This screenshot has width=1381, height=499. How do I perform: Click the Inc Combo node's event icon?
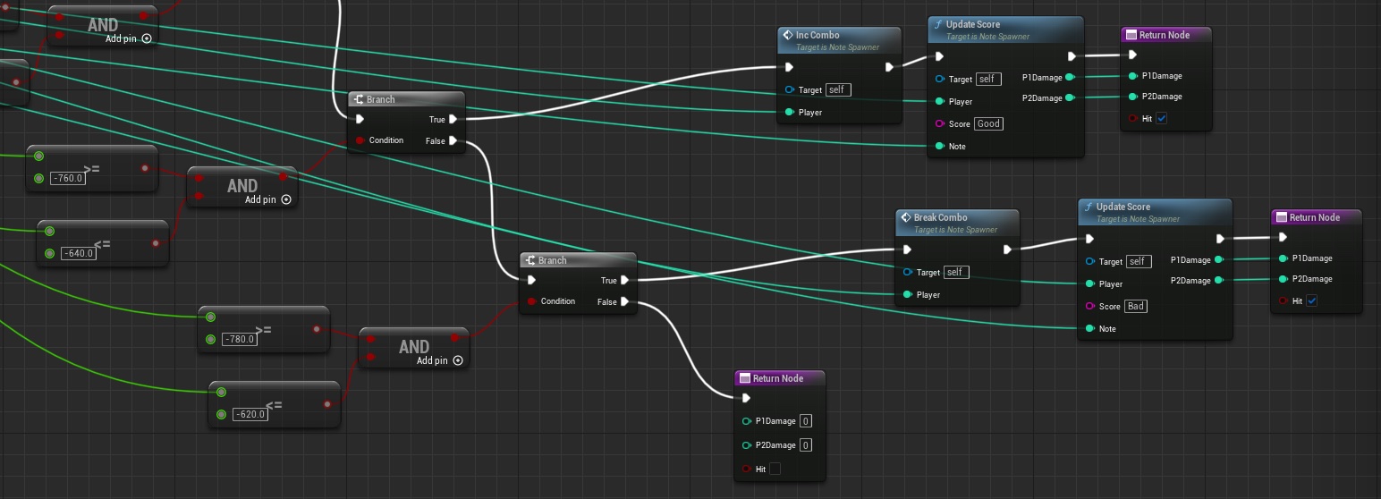click(788, 36)
